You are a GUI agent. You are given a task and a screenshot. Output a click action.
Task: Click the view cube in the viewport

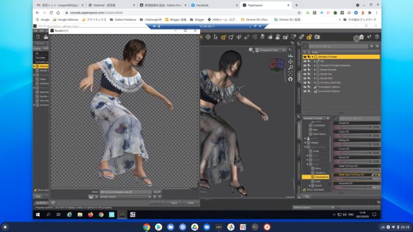(276, 64)
